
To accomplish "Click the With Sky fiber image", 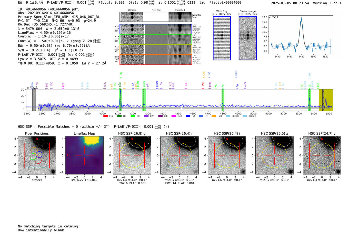I will pyautogui.click(x=222, y=38).
